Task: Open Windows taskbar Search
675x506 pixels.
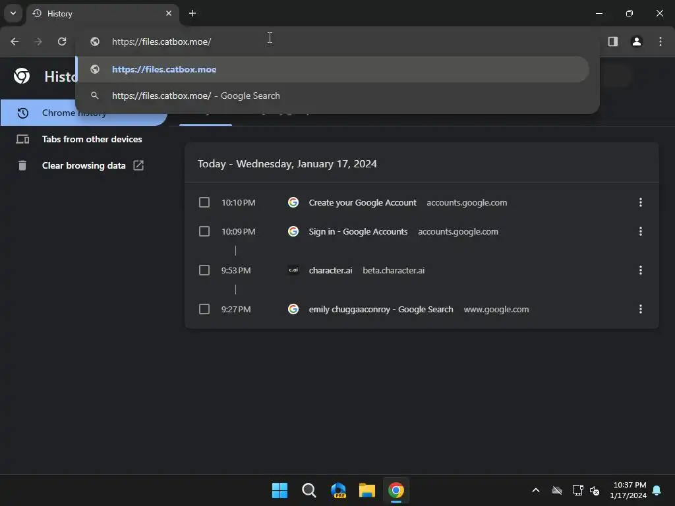Action: pos(308,490)
